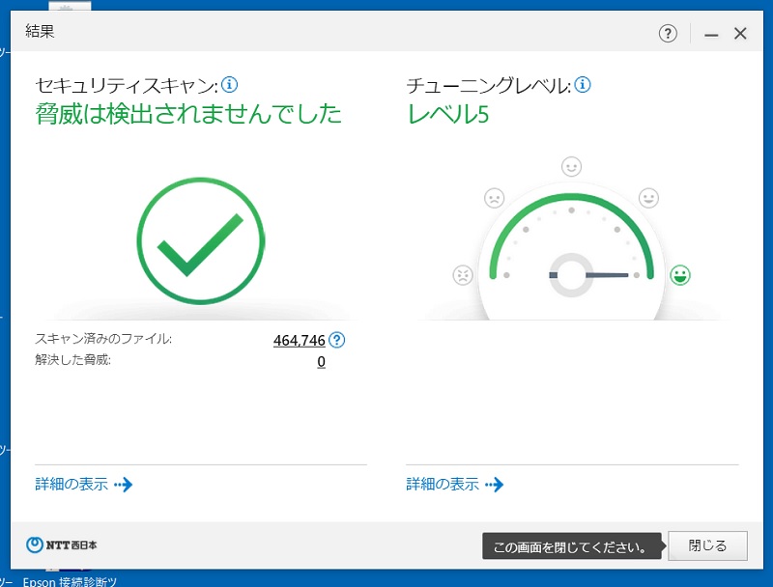Click the angry face left of the gauge
The width and height of the screenshot is (773, 587).
click(x=461, y=274)
